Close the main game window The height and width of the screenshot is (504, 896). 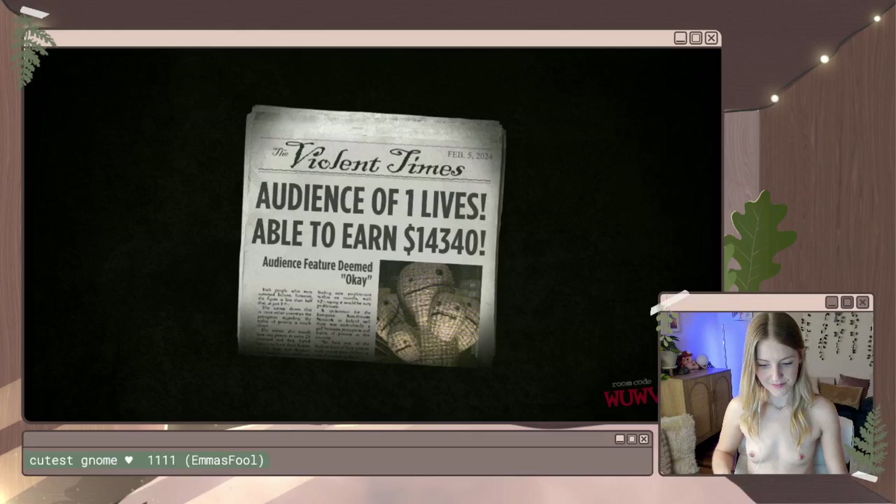[x=711, y=38]
